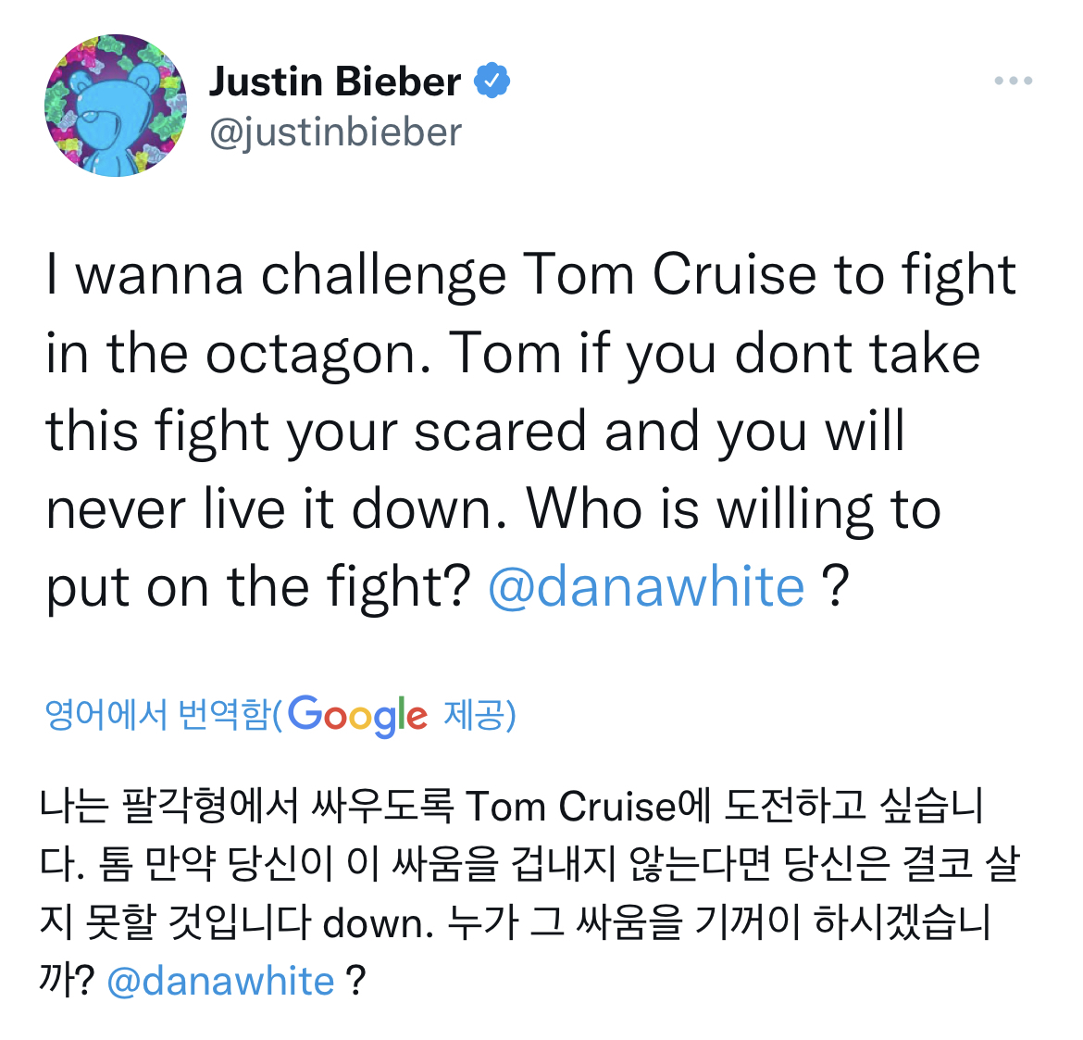Click the @danawhite mention in the English tweet
Screen dimensions: 1083x1040
tap(646, 587)
